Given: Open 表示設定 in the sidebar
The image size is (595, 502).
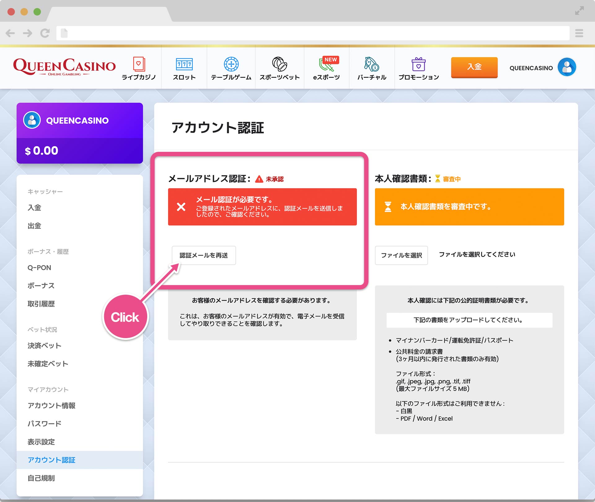Looking at the screenshot, I should tap(41, 442).
